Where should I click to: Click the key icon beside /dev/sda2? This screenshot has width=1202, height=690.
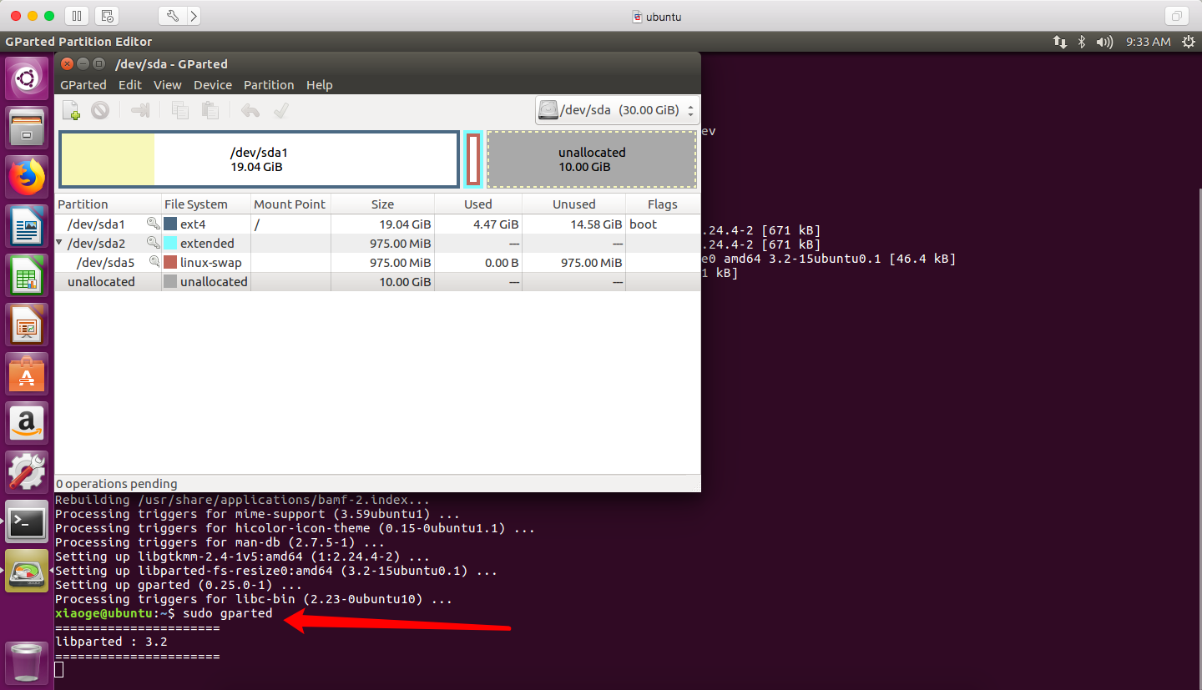click(153, 243)
